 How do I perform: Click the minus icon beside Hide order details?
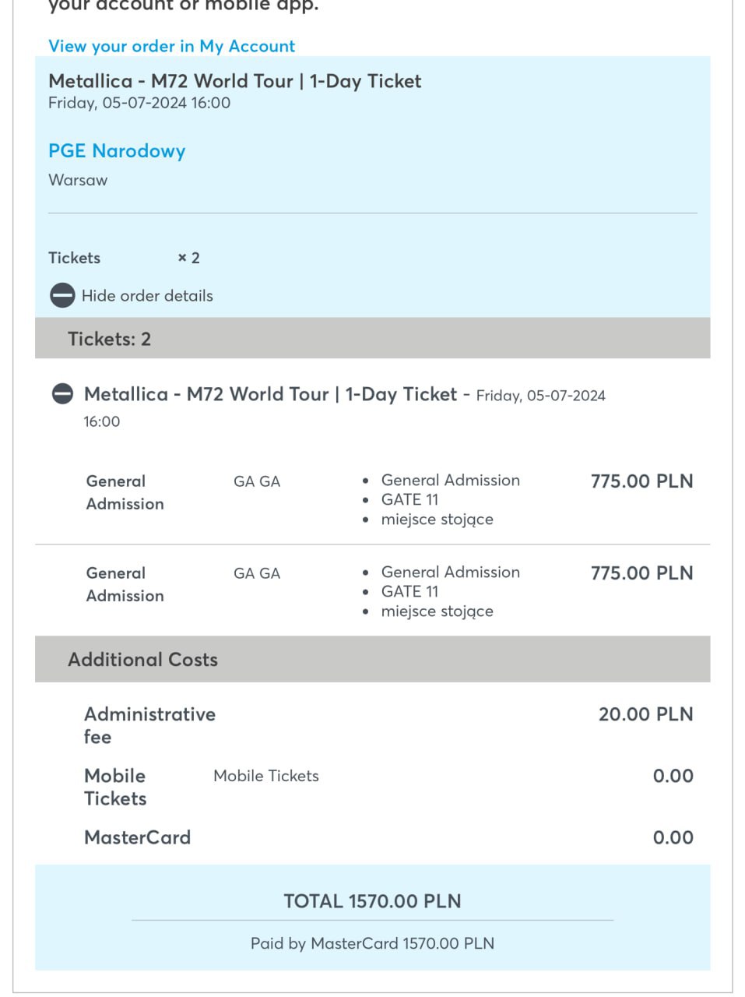click(x=62, y=295)
